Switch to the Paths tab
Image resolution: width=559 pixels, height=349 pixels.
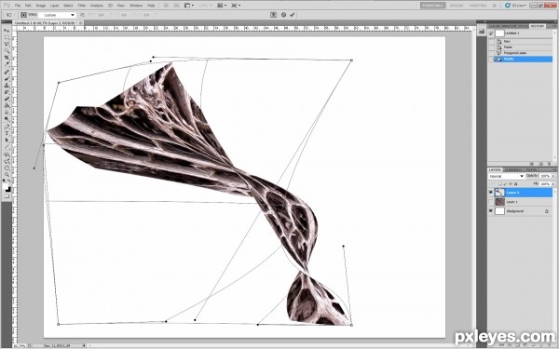click(531, 170)
